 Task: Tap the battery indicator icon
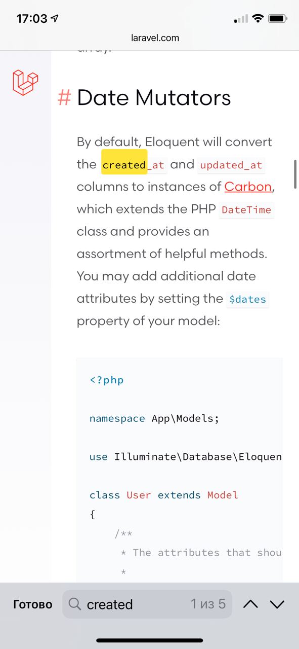(x=278, y=19)
